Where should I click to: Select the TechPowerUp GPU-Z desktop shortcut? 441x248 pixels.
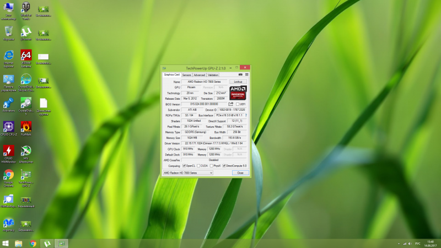[x=26, y=178]
